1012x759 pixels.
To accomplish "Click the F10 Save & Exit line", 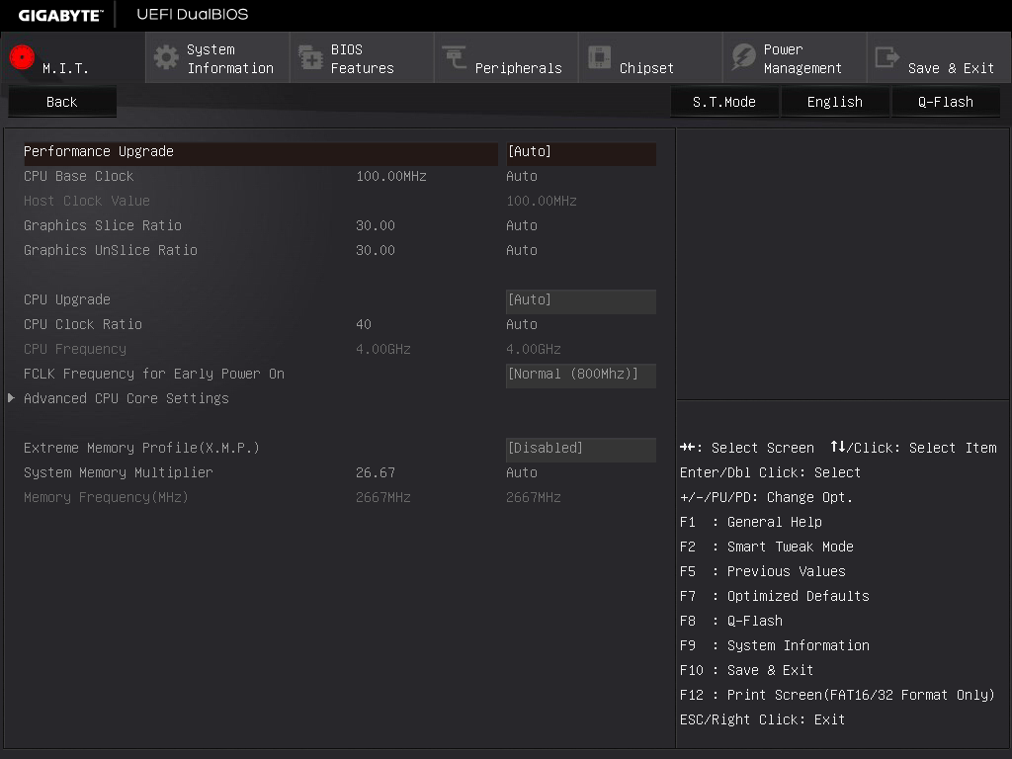I will [747, 671].
